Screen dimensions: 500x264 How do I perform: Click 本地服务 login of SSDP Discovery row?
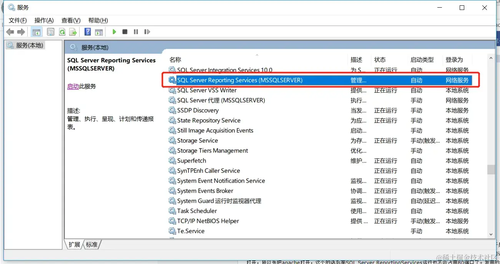[457, 110]
